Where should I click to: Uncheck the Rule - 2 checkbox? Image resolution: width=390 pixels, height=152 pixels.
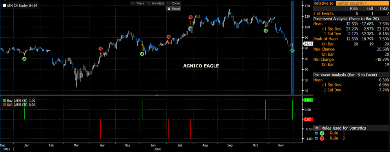point(316,138)
